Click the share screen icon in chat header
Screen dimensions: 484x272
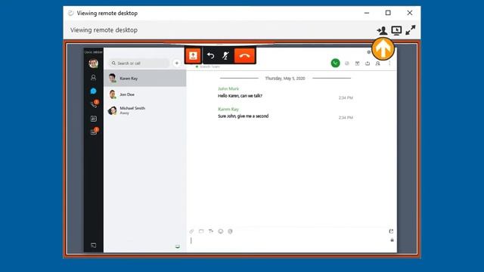[368, 63]
